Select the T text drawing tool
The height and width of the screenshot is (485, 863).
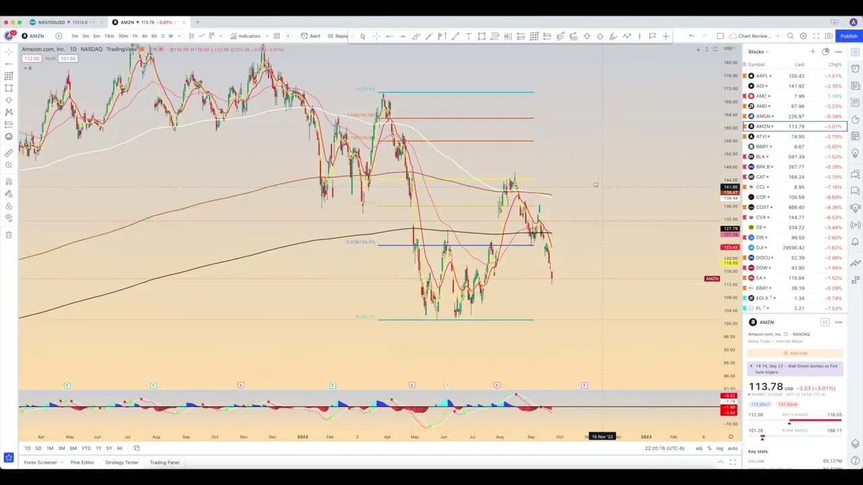(469, 36)
